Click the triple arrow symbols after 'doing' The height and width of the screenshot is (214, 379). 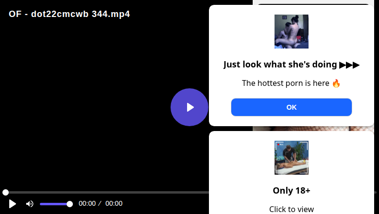tap(349, 65)
